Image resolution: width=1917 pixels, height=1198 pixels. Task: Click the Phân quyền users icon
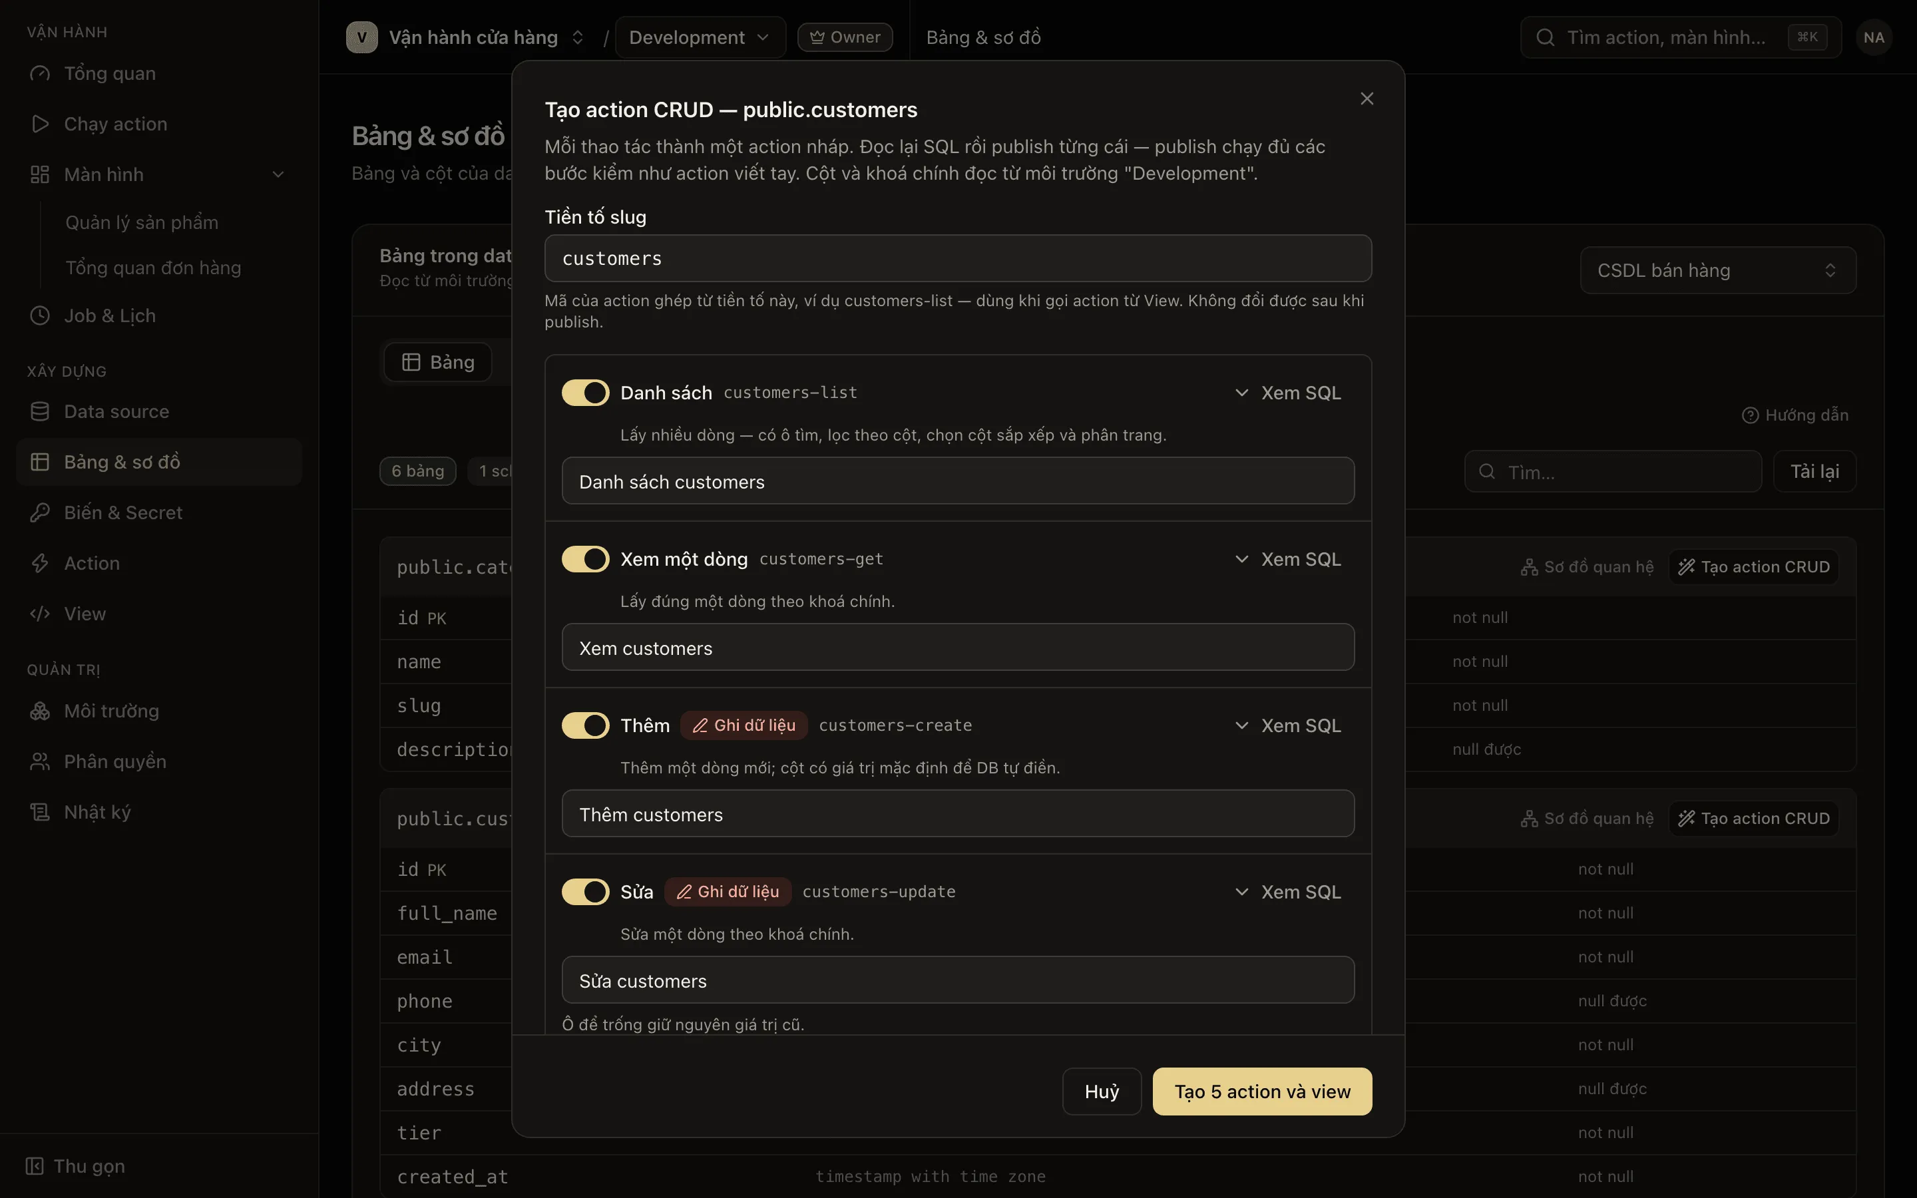coord(40,761)
